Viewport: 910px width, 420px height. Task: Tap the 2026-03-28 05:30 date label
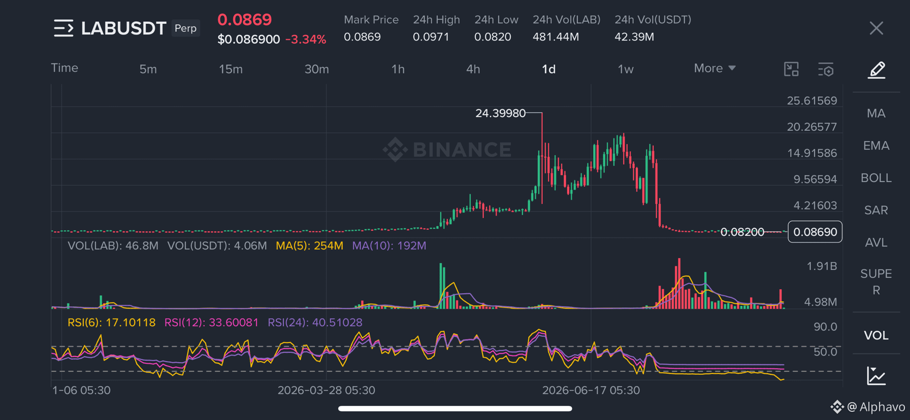(x=326, y=391)
